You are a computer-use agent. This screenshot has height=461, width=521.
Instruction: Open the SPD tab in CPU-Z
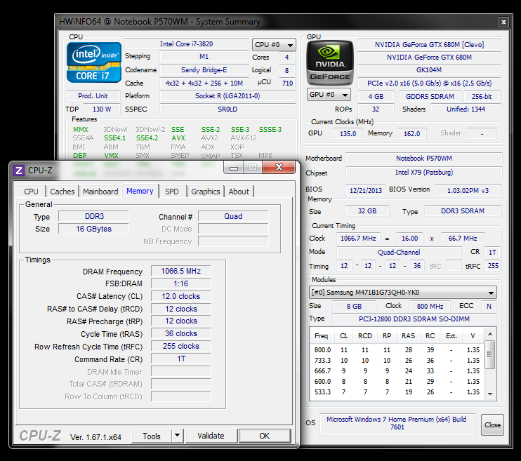172,192
